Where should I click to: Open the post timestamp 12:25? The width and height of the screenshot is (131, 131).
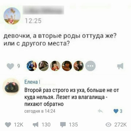click(x=33, y=21)
